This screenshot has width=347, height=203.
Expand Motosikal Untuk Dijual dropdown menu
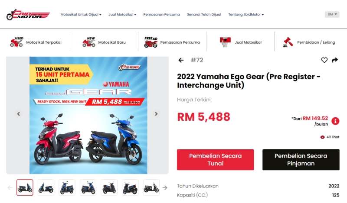tap(81, 15)
